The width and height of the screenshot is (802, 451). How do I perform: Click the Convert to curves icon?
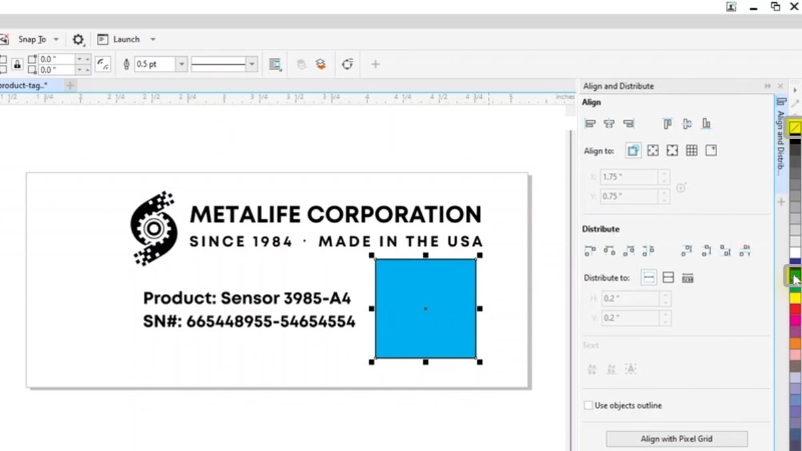point(347,64)
